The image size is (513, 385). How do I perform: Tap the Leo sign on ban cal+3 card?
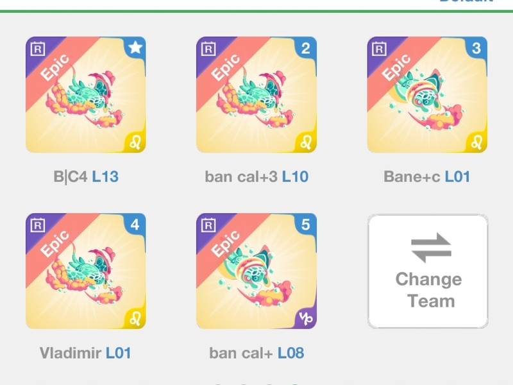[x=306, y=142]
